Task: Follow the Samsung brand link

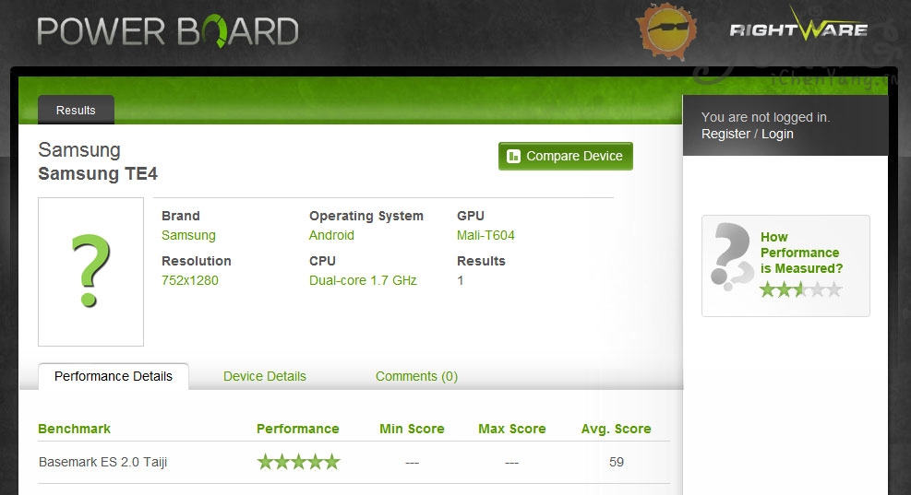Action: point(188,235)
